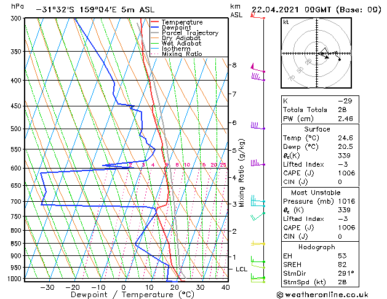
Task: Click the pink mixing ratio label '25'
Action: tap(223, 165)
